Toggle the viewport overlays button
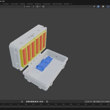Screen dimensions: 110x110 pyautogui.click(x=103, y=7)
